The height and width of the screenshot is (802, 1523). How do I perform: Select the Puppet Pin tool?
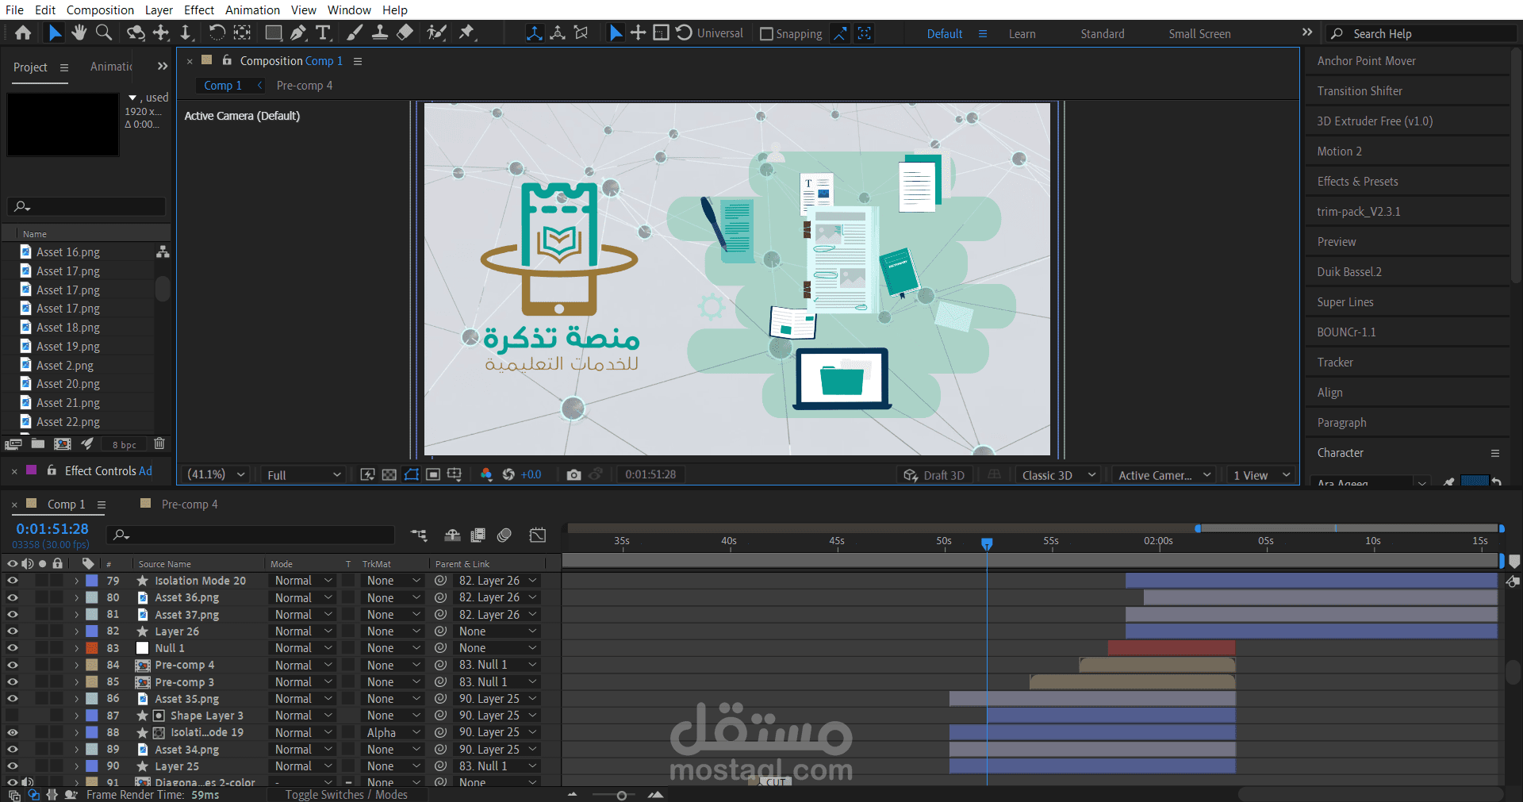[467, 33]
